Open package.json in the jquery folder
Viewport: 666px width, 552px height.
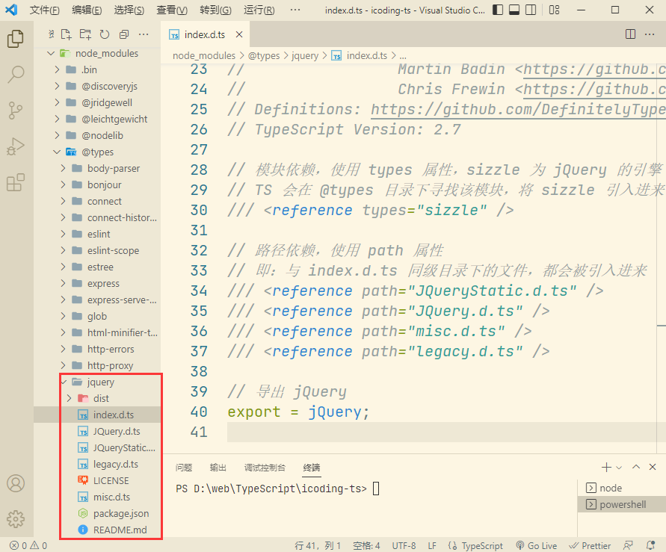click(x=97, y=513)
